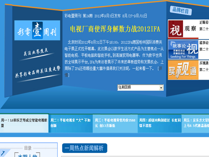Open the 彩电壹周刊 logo banner
Screen dimensions: 209x157
pyautogui.click(x=37, y=30)
